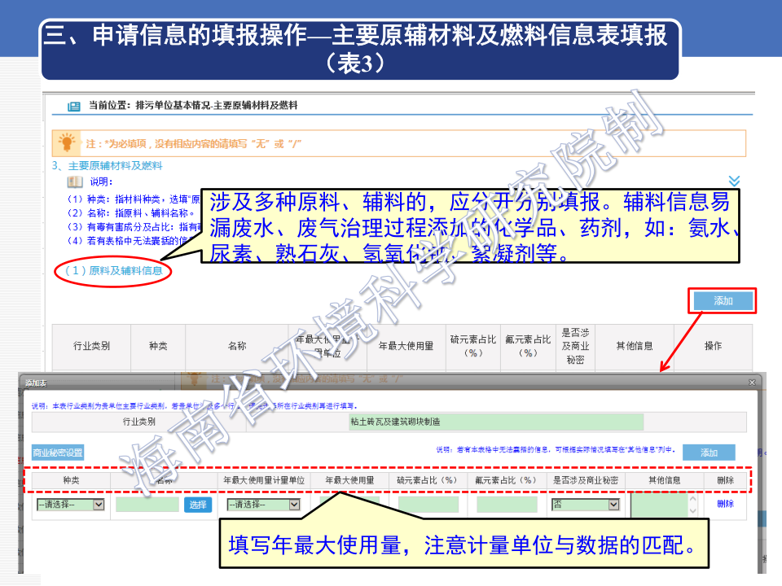Click the 名称 input field in dialog

(147, 505)
